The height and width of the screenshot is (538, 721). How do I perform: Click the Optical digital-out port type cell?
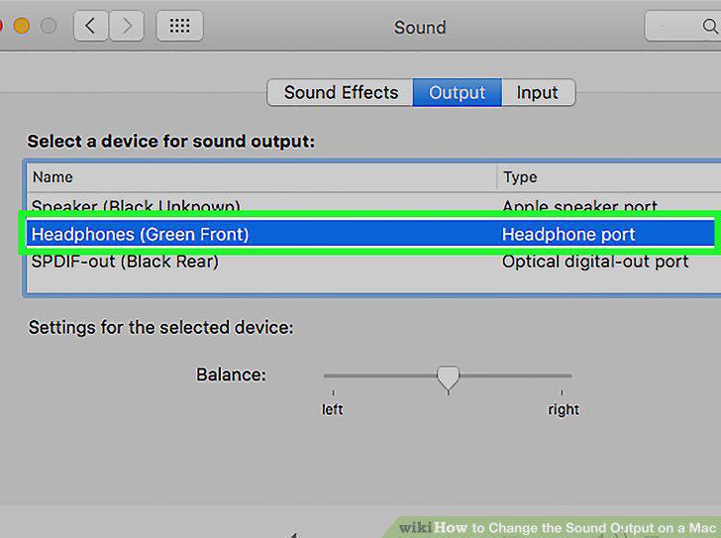pyautogui.click(x=595, y=262)
